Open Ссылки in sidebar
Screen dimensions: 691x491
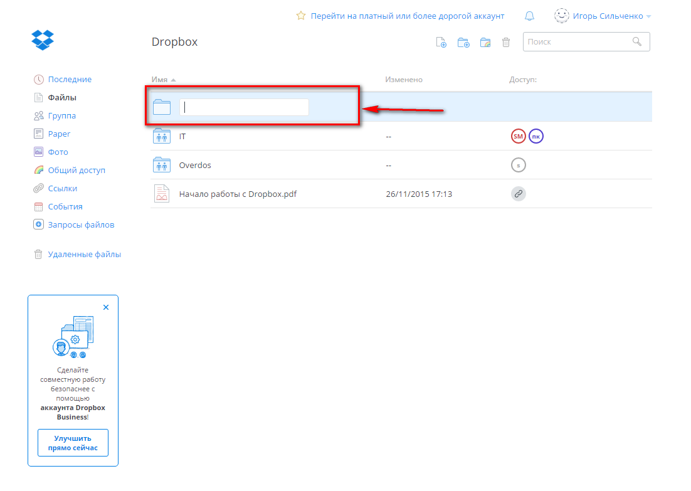[63, 188]
